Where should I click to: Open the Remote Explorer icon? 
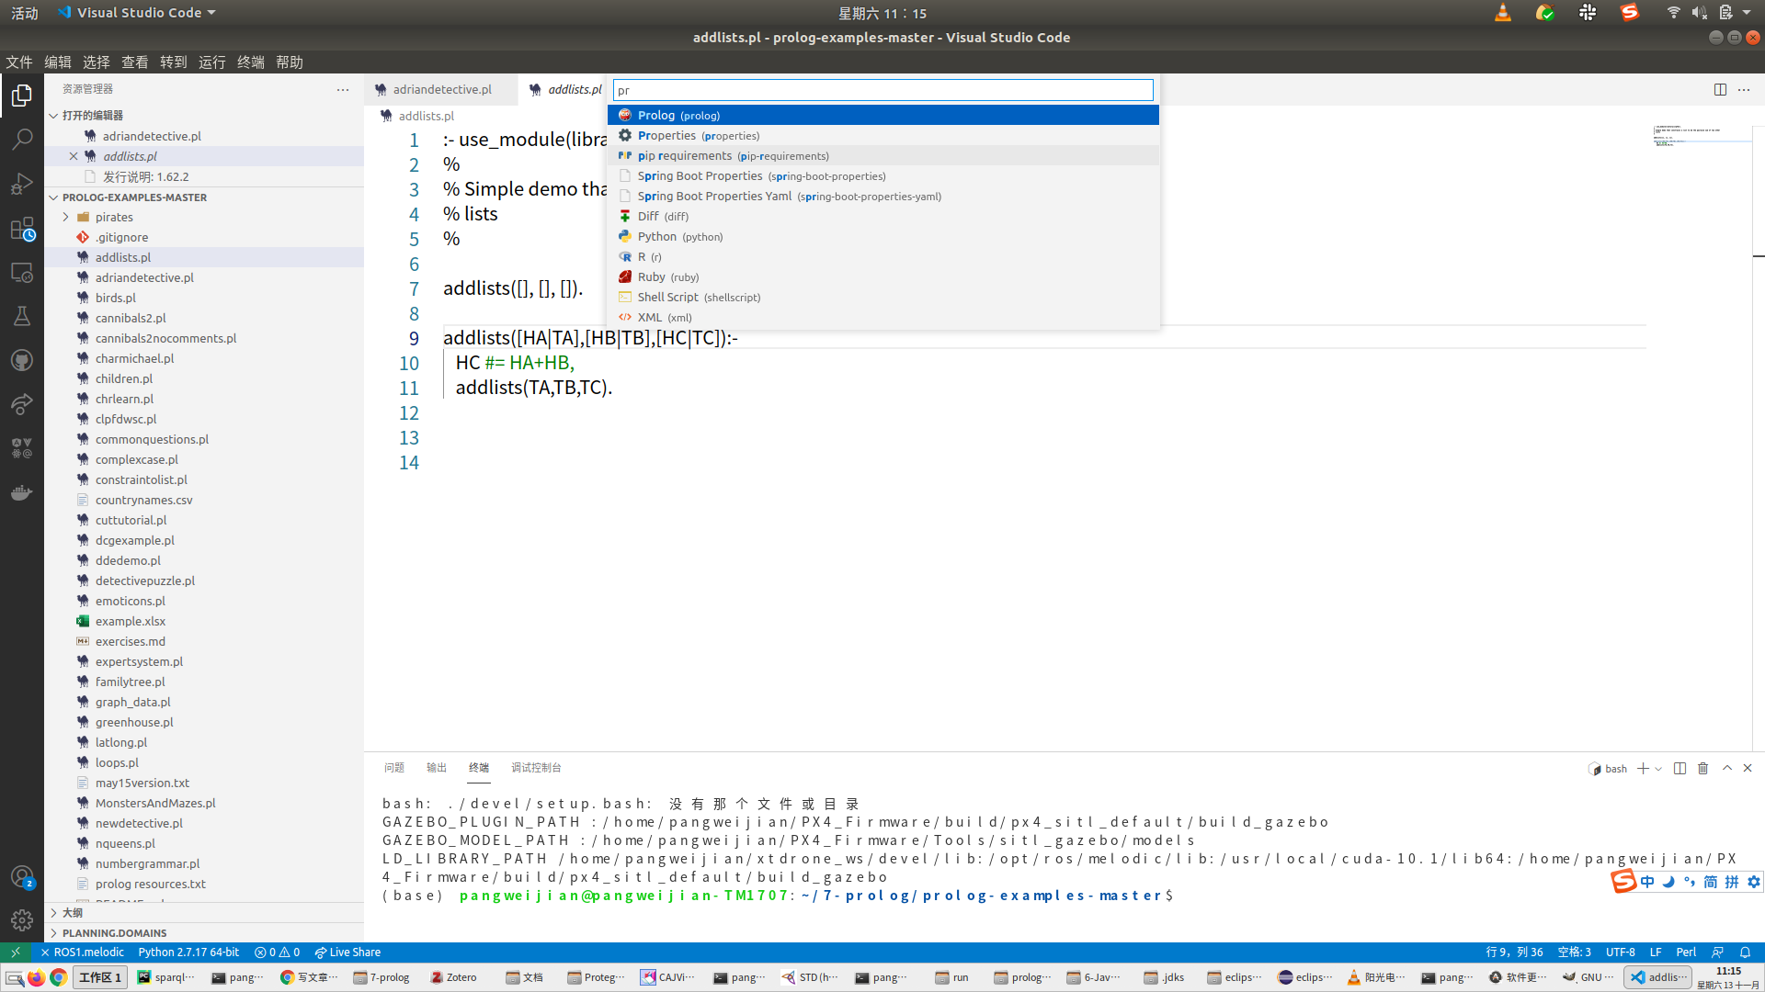(22, 273)
